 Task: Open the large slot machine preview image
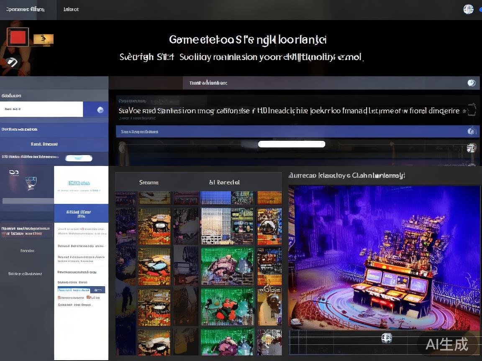(384, 257)
